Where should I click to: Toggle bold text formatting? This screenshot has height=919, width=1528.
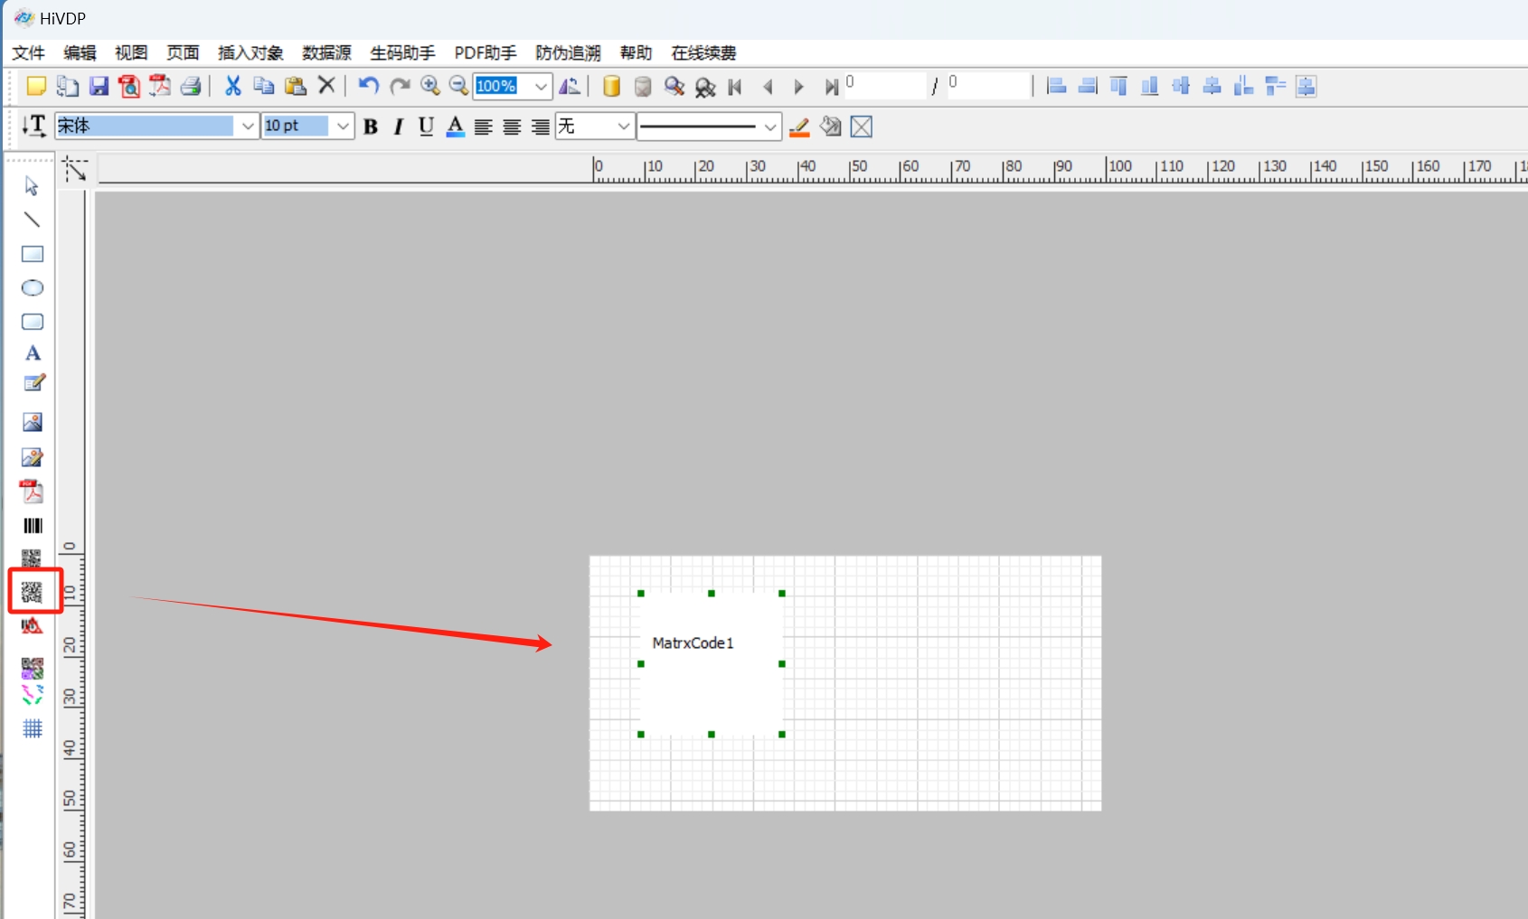371,127
